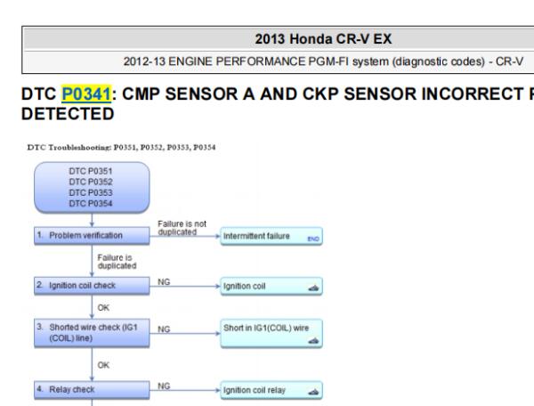Image resolution: width=534 pixels, height=406 pixels.
Task: Click the CMP SENSOR A heading text
Action: 189,94
